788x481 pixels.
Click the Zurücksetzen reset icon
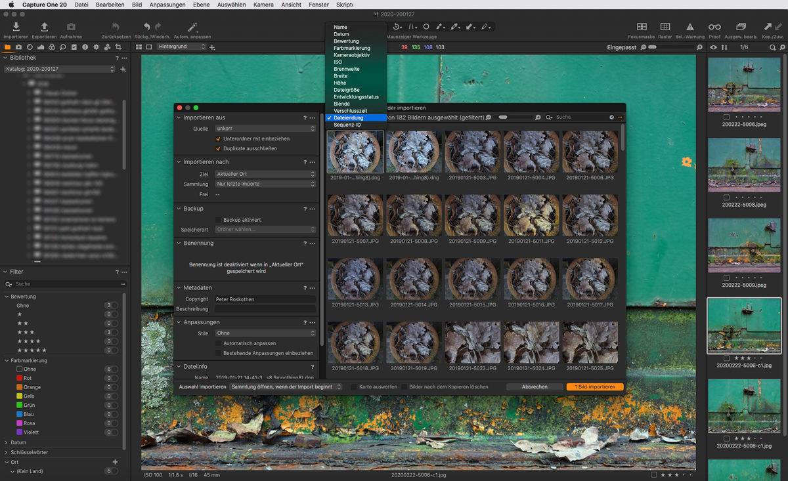pos(116,27)
